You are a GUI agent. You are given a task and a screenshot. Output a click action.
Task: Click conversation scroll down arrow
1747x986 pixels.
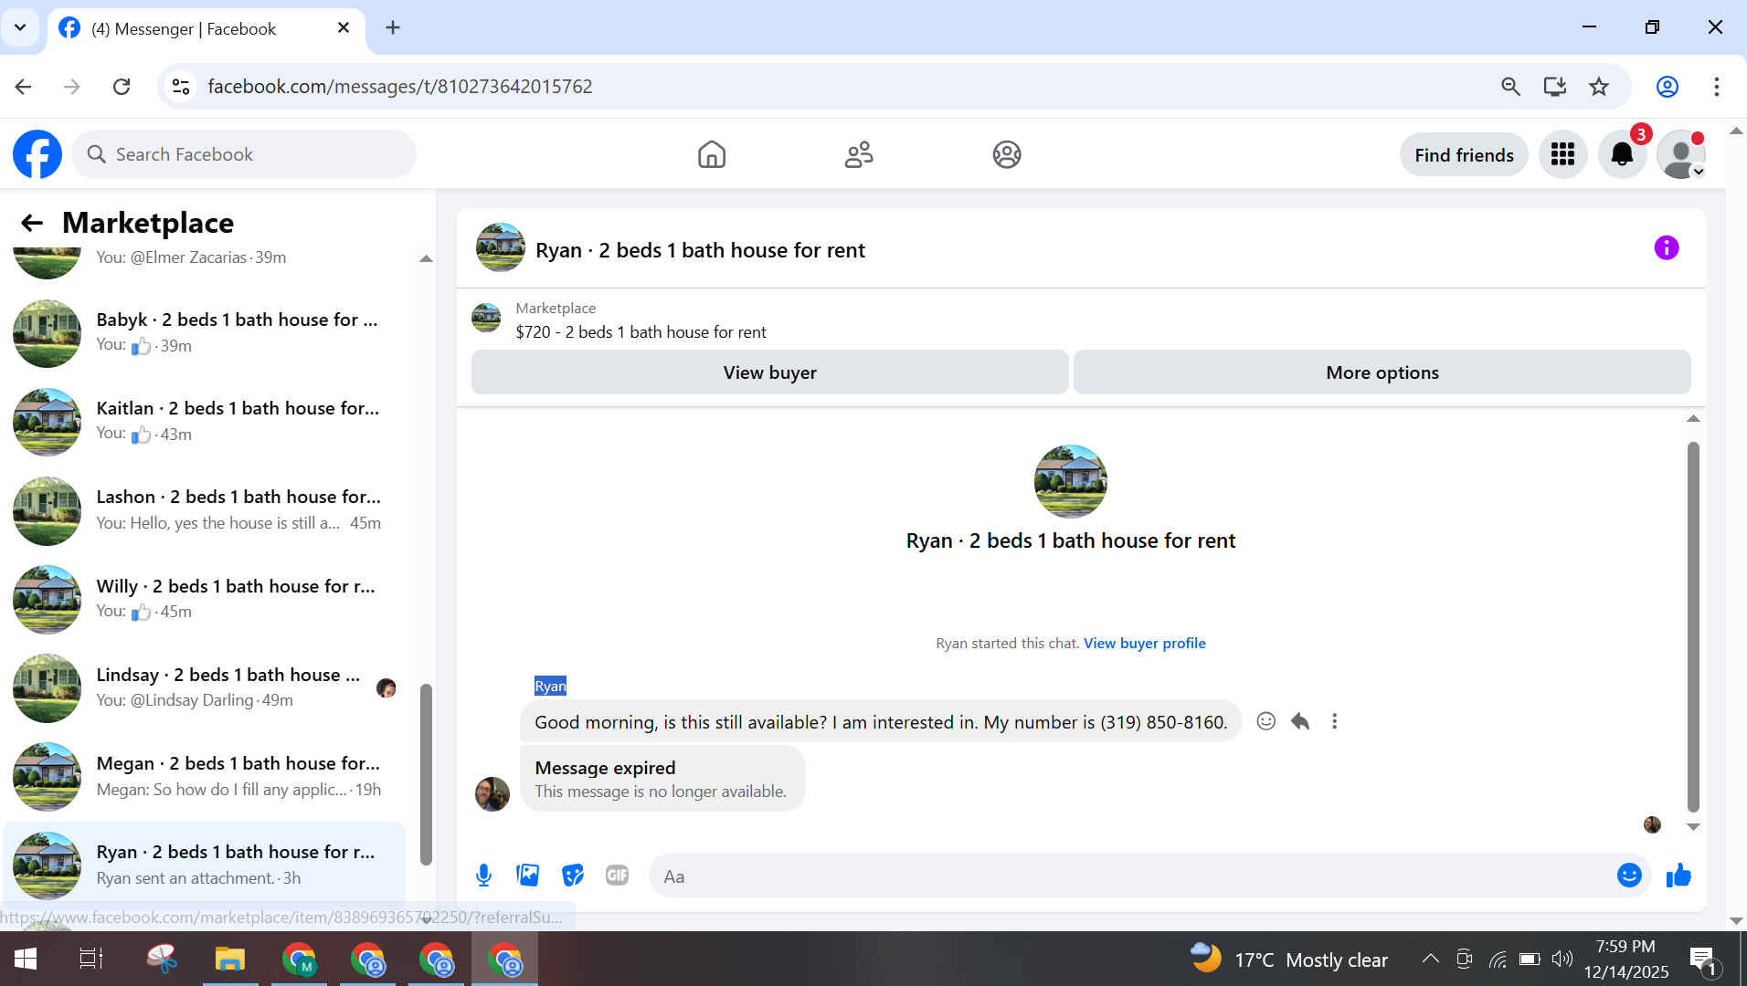(1692, 827)
